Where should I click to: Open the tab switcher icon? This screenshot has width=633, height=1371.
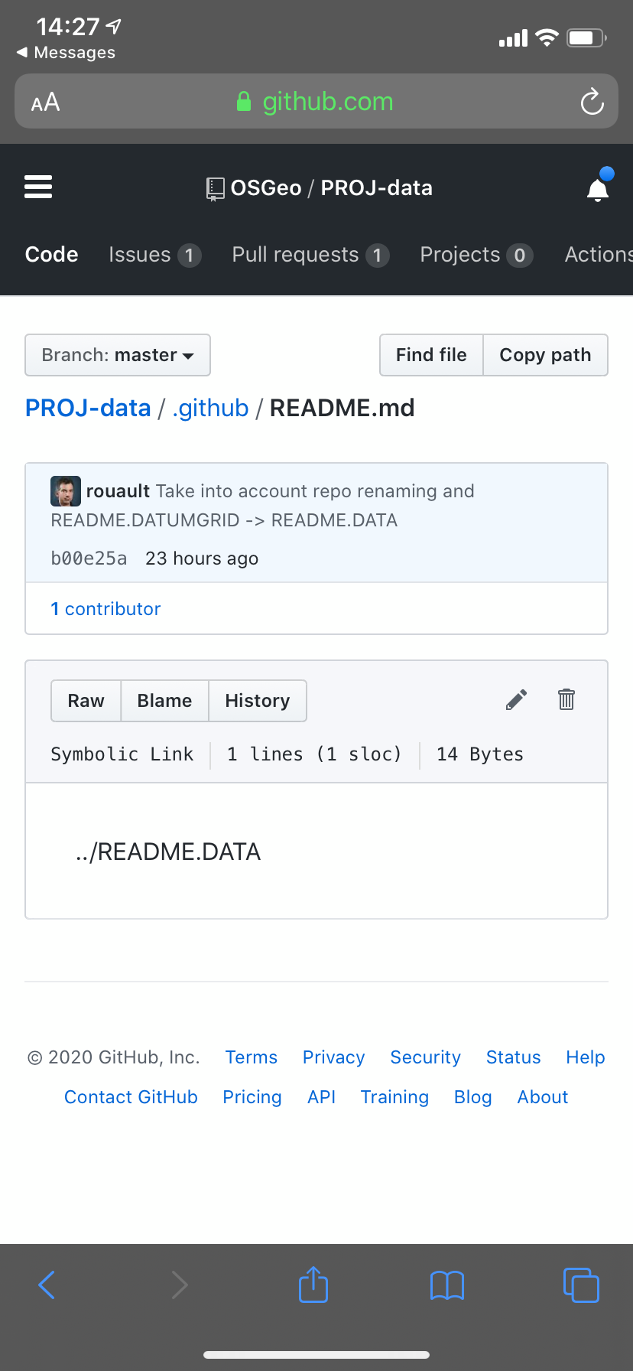(581, 1285)
